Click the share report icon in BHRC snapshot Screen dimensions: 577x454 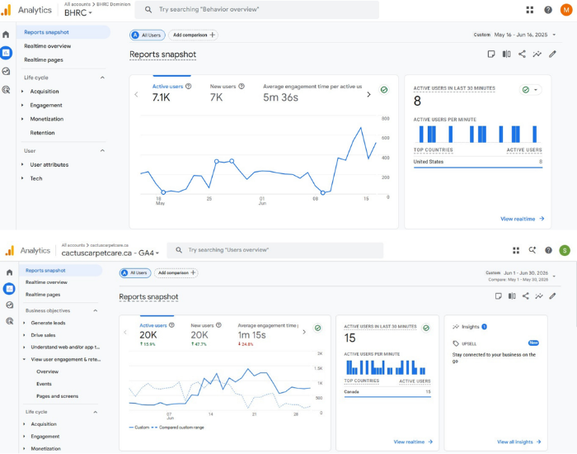click(522, 54)
